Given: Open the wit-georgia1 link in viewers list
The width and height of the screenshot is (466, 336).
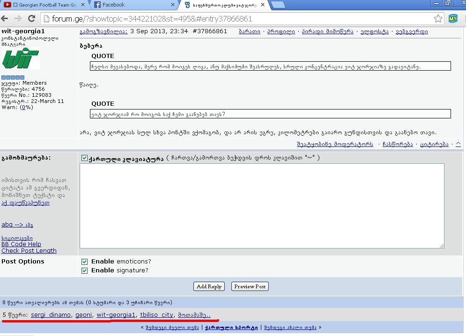Looking at the screenshot, I should coord(116,315).
